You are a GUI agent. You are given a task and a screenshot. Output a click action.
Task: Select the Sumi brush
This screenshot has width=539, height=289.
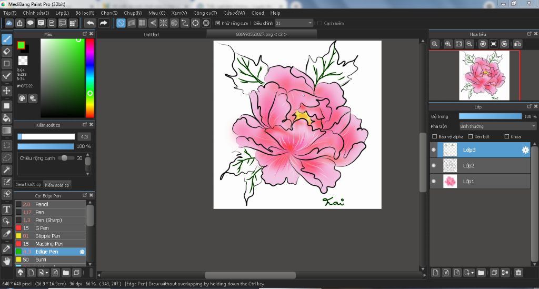(x=50, y=260)
